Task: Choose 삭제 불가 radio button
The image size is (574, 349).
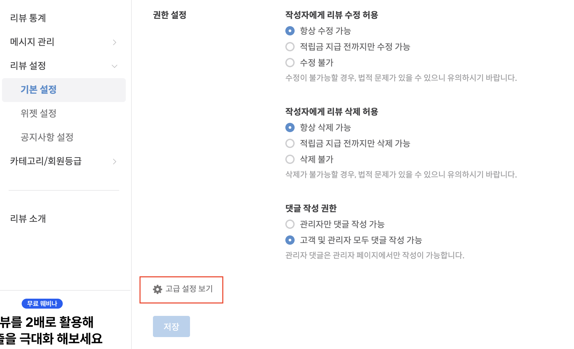Action: coord(290,159)
